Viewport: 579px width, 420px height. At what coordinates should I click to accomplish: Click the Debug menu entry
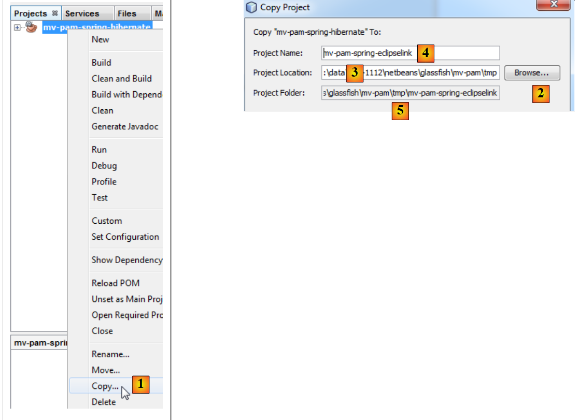[104, 166]
